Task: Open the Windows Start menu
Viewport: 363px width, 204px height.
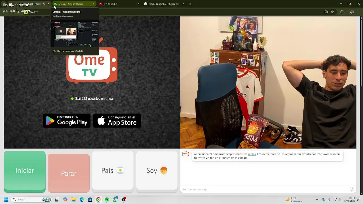Action: click(6, 199)
